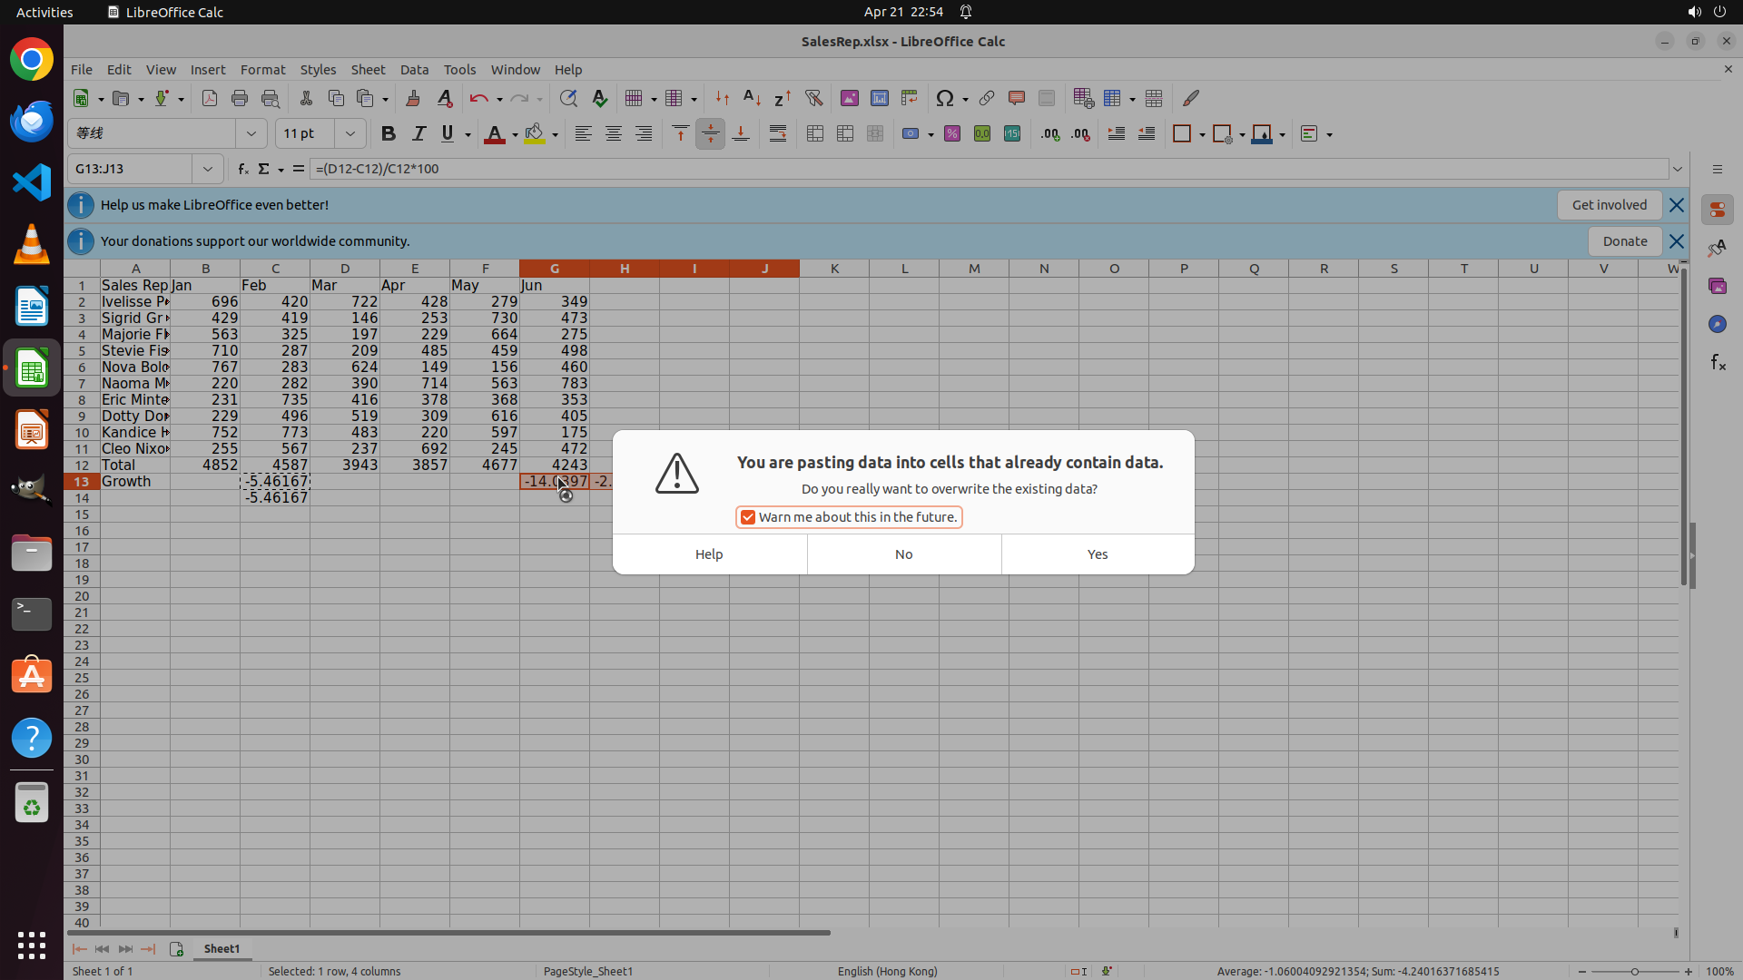Image resolution: width=1743 pixels, height=980 pixels.
Task: Select the Sheet1 tab
Action: (x=222, y=948)
